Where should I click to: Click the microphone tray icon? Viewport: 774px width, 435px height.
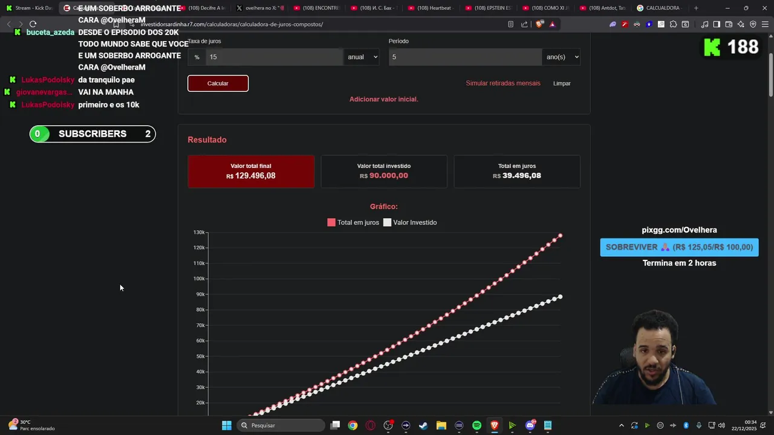click(699, 425)
